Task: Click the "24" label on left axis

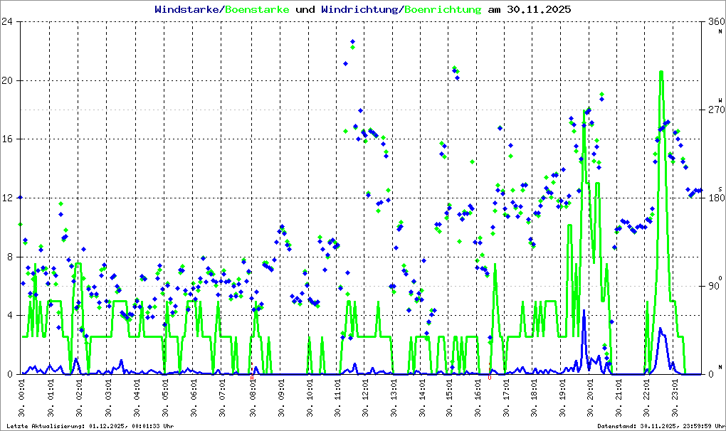Action: [x=7, y=21]
